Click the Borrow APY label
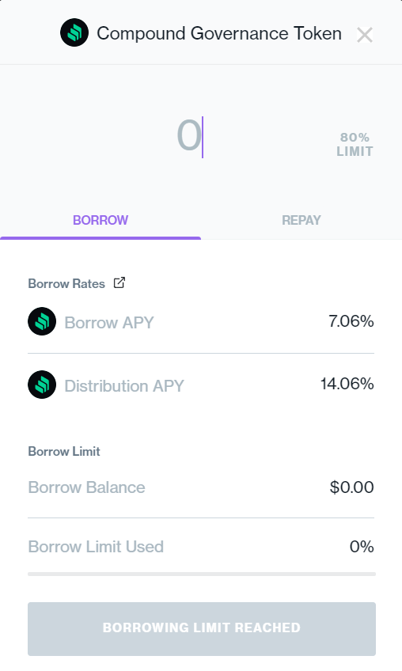402x671 pixels. tap(108, 323)
